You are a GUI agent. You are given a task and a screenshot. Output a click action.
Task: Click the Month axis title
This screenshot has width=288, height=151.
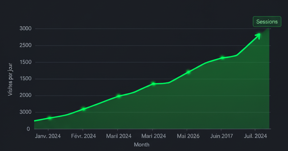142,145
